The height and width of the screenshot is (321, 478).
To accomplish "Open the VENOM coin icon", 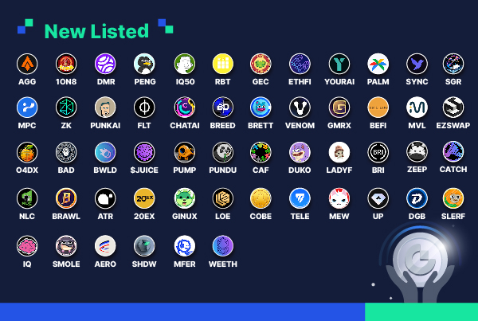I will 300,108.
